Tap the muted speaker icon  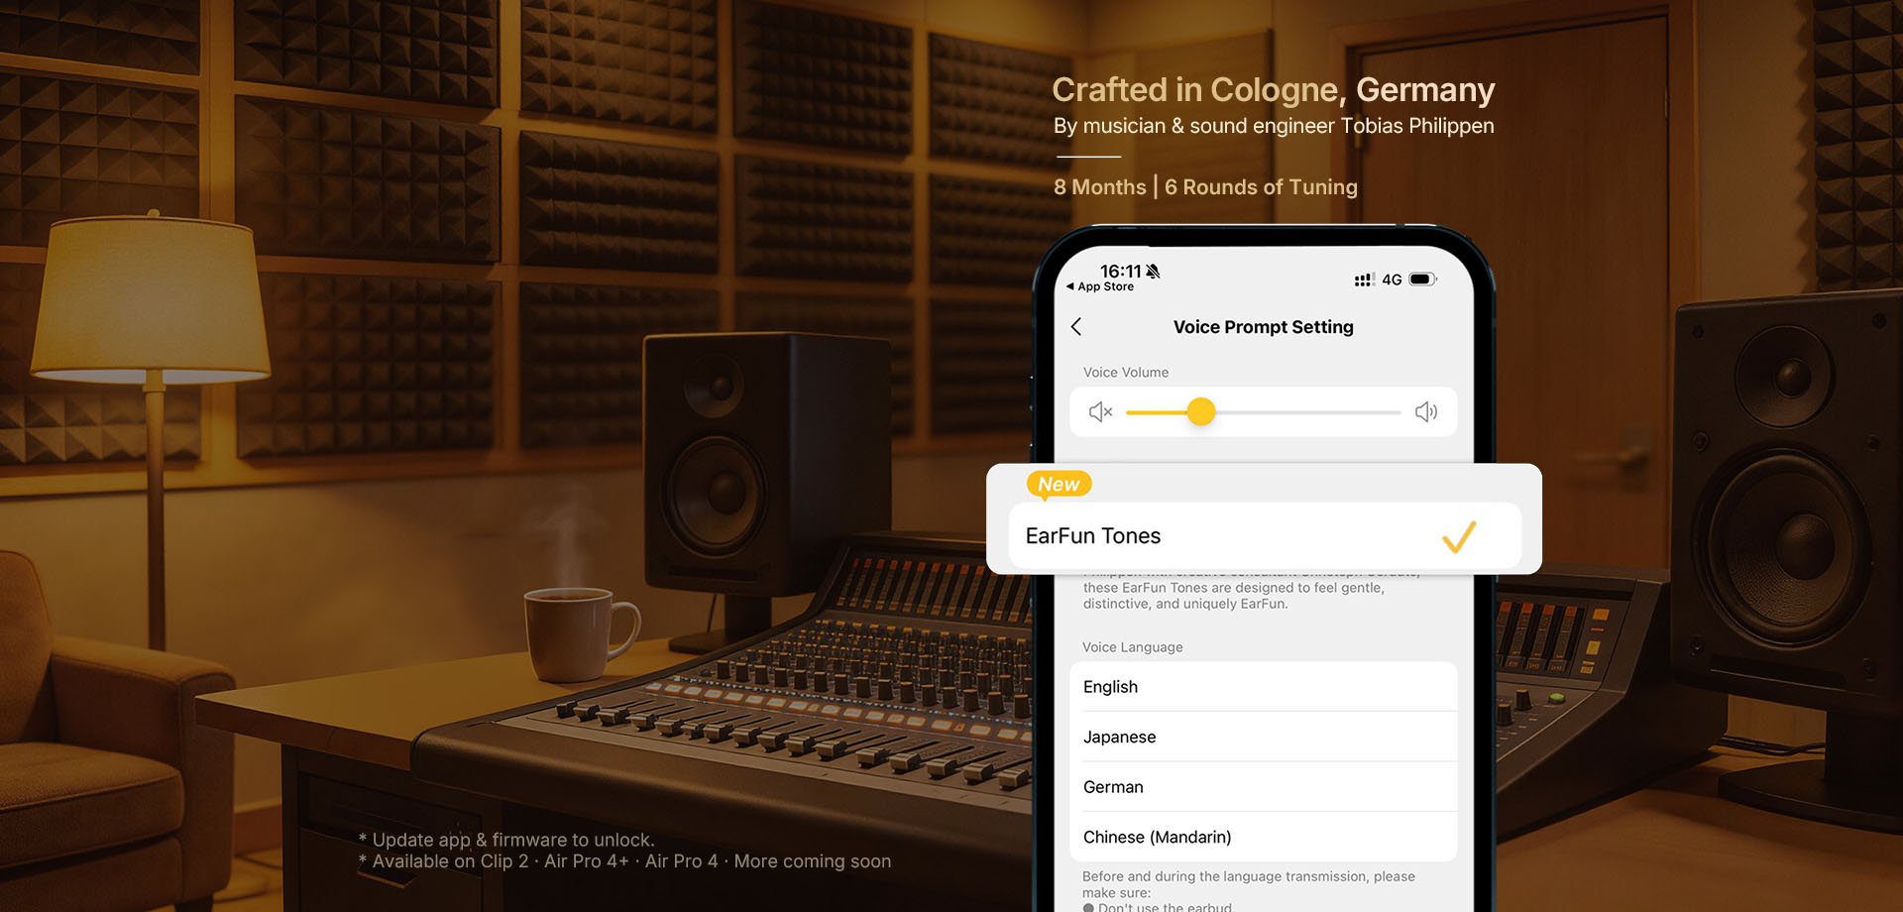pos(1101,411)
